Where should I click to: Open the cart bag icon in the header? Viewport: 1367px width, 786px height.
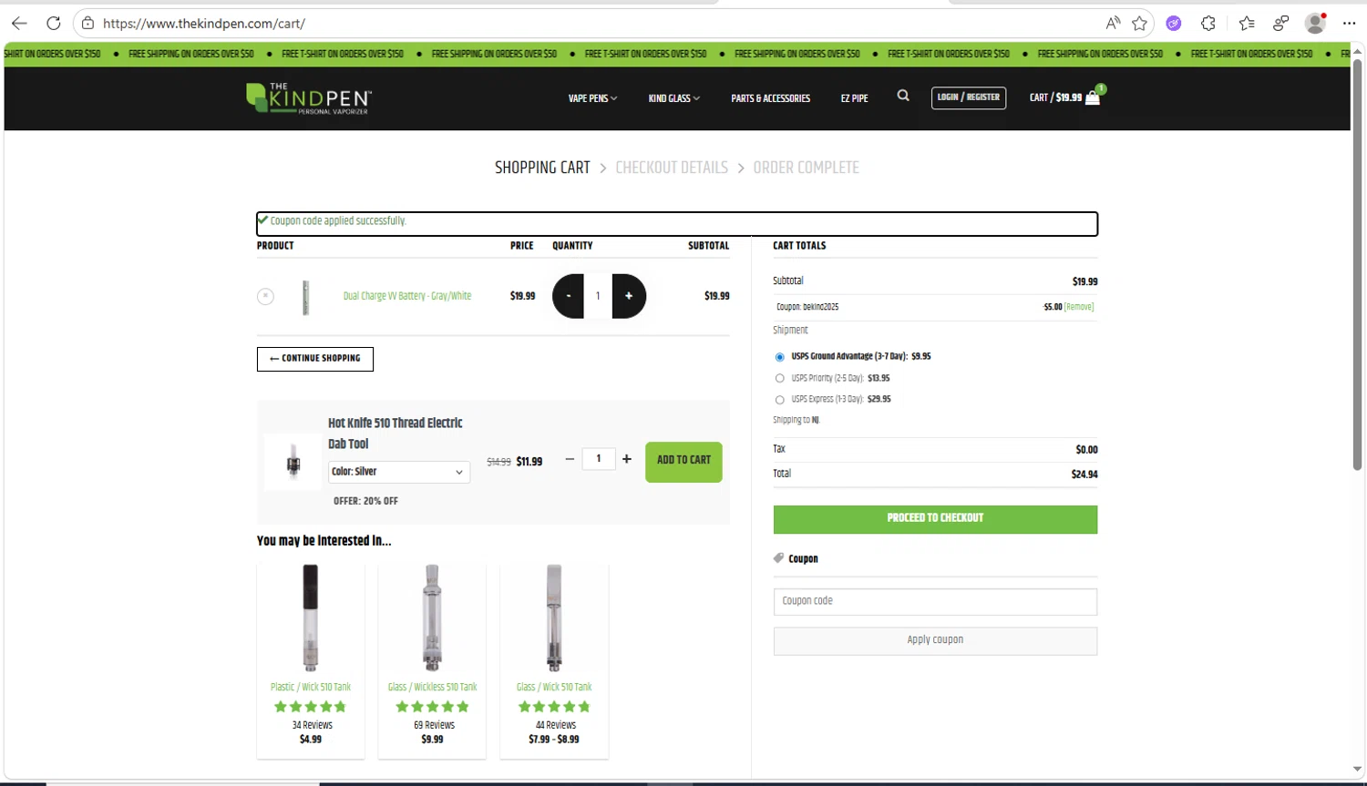point(1093,97)
